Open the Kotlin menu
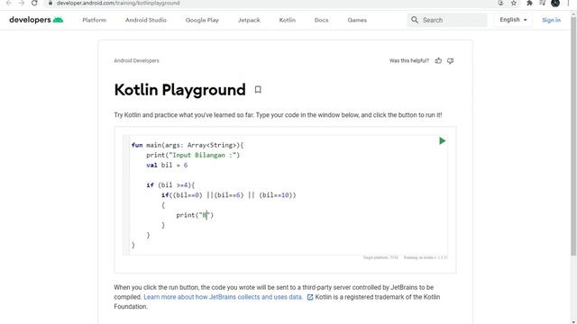577x324 pixels. pos(288,20)
